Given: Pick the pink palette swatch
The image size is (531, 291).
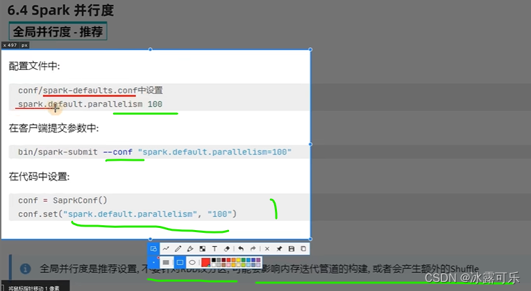Looking at the screenshot, I should pos(228,265).
